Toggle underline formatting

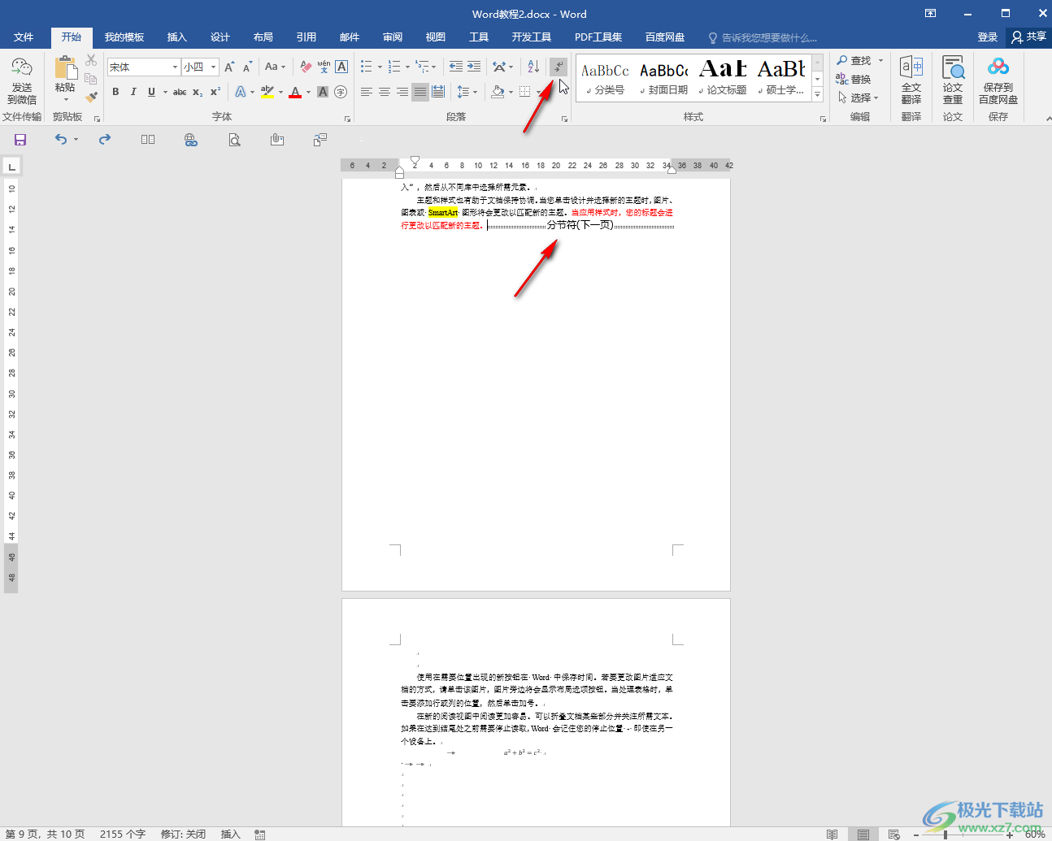click(x=151, y=92)
